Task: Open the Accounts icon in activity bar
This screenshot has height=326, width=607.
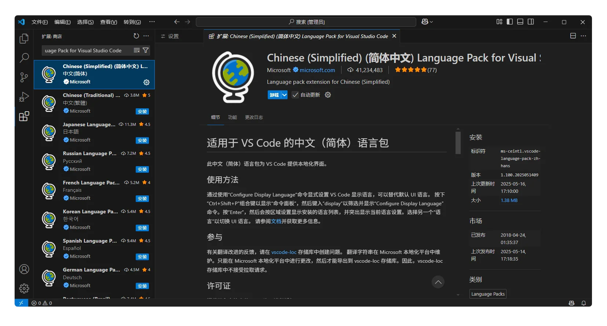Action: point(24,269)
